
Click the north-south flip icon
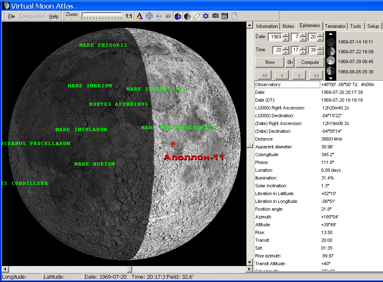[x=159, y=16]
